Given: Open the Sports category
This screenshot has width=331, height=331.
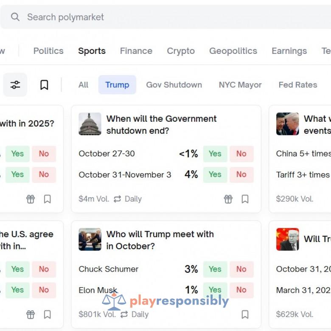Looking at the screenshot, I should [92, 51].
